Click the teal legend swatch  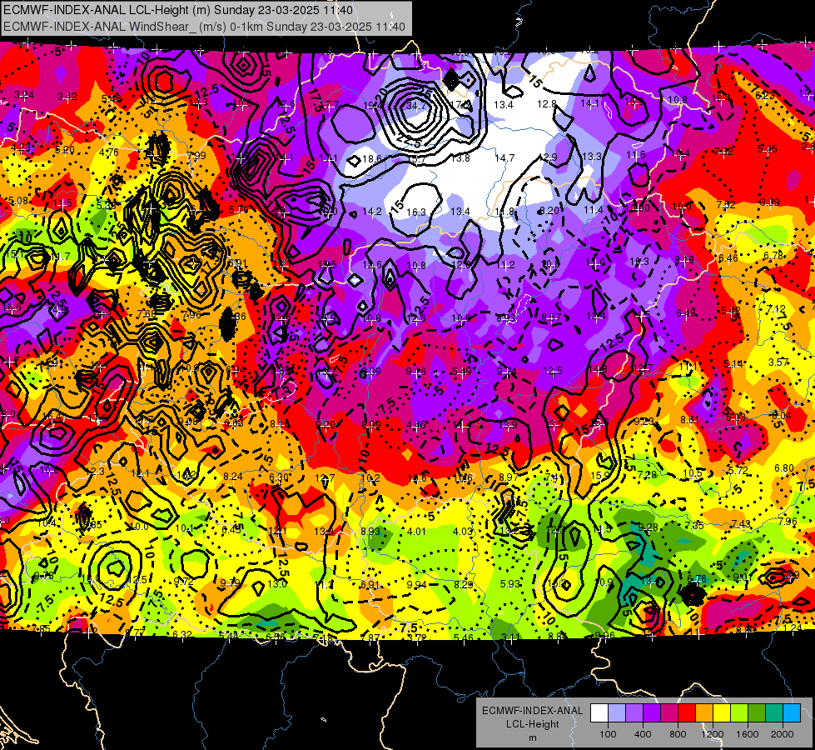[774, 713]
